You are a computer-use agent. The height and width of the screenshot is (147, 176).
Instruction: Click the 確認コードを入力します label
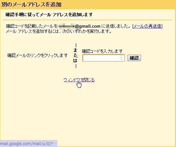[102, 51]
